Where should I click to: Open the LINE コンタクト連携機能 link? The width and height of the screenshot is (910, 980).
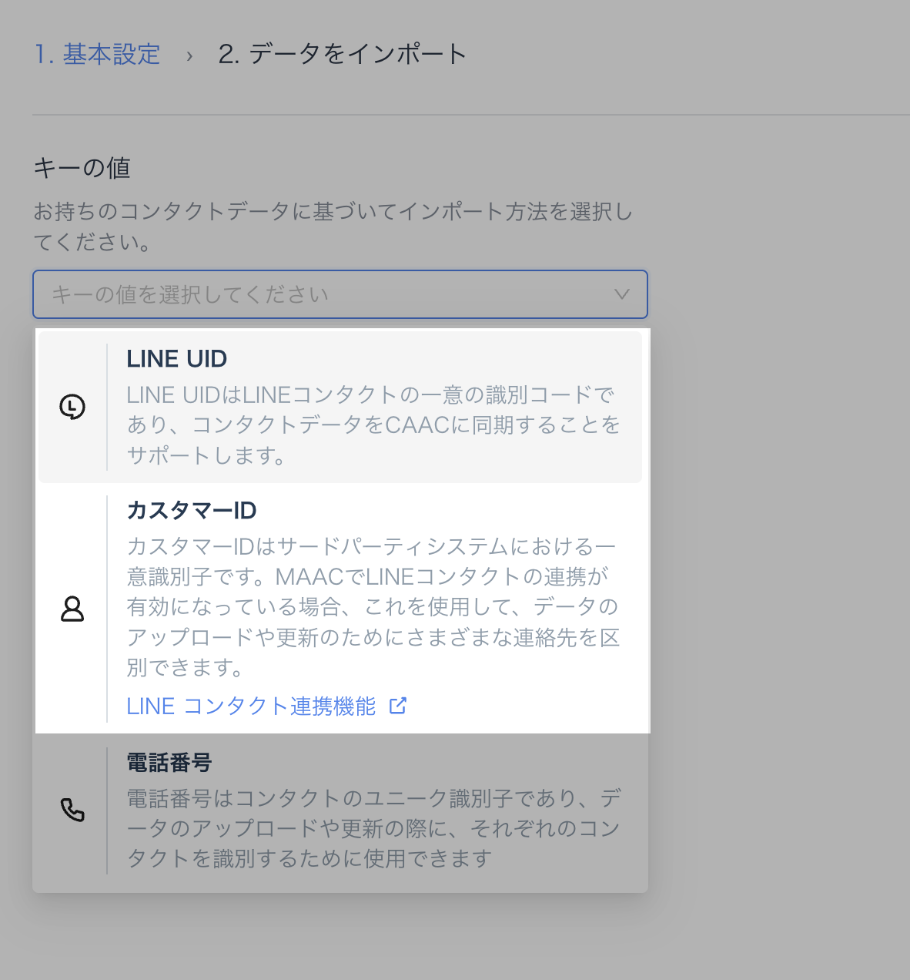(251, 706)
